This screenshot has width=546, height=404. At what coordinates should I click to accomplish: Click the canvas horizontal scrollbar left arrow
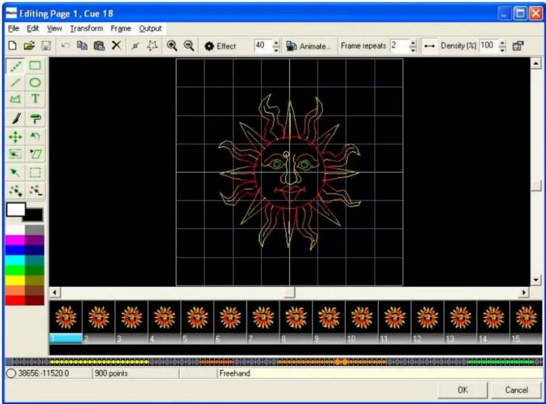click(55, 292)
